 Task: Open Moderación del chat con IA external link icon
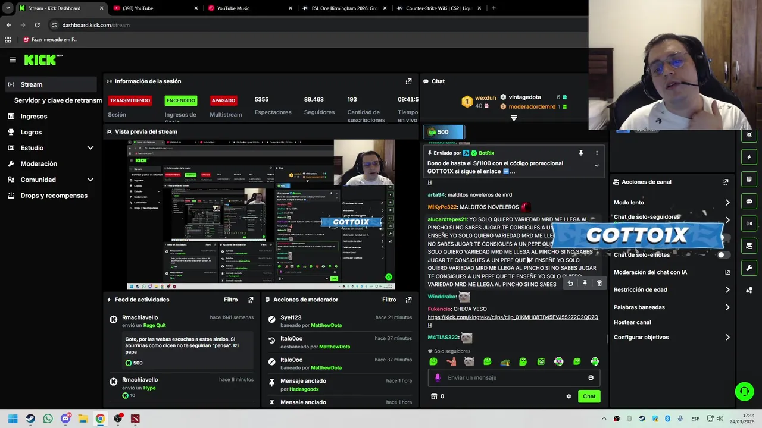[x=727, y=272]
